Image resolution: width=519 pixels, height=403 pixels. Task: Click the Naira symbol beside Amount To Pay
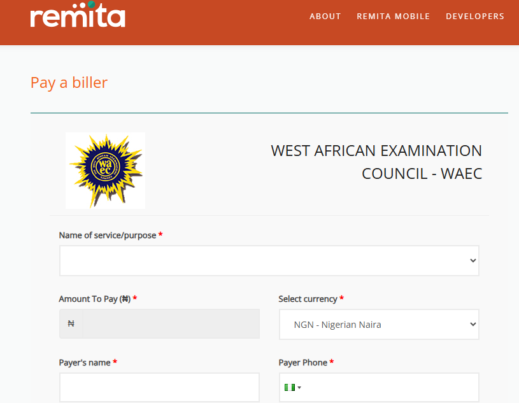click(70, 323)
